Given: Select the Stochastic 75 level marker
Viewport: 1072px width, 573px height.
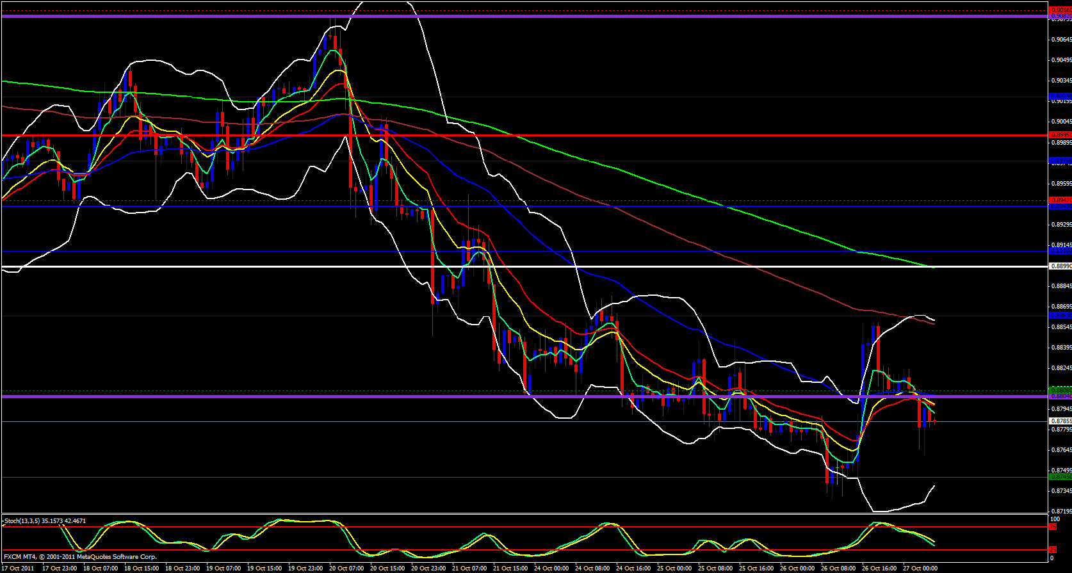Looking at the screenshot, I should 1052,527.
